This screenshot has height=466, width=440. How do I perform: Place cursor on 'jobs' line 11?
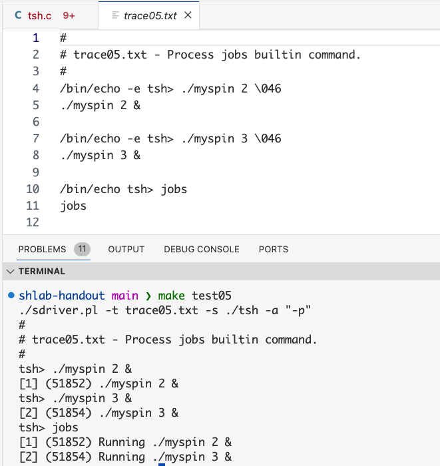(73, 206)
